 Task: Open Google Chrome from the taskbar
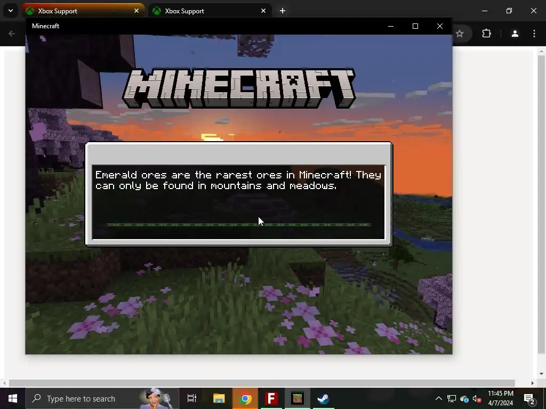click(245, 398)
